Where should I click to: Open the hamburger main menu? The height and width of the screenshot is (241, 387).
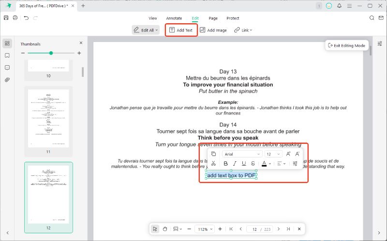point(349,6)
